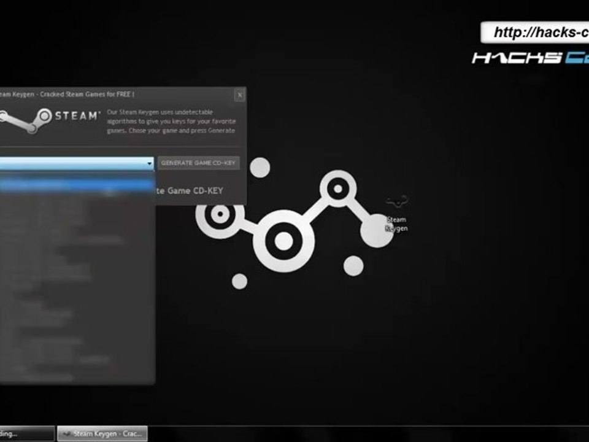Click the Steam Keygen window title bar text

click(x=67, y=95)
